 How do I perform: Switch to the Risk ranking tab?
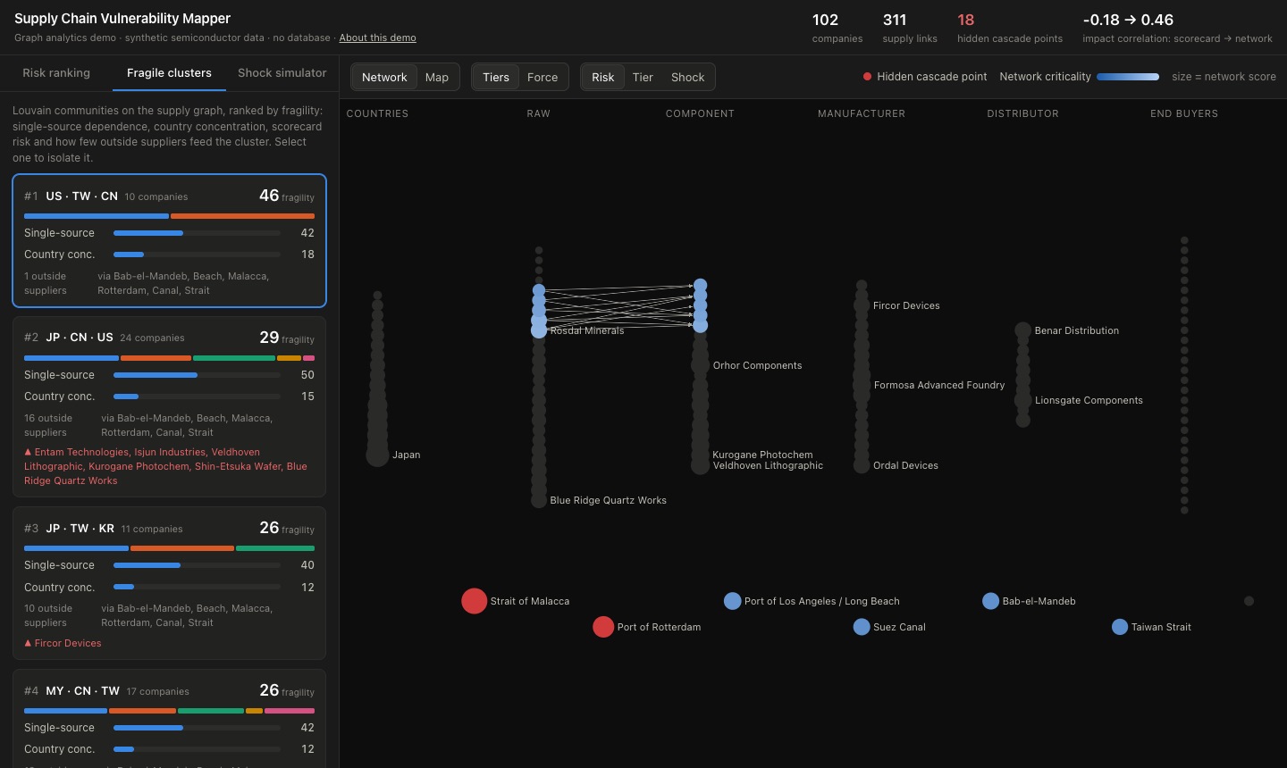(x=56, y=73)
